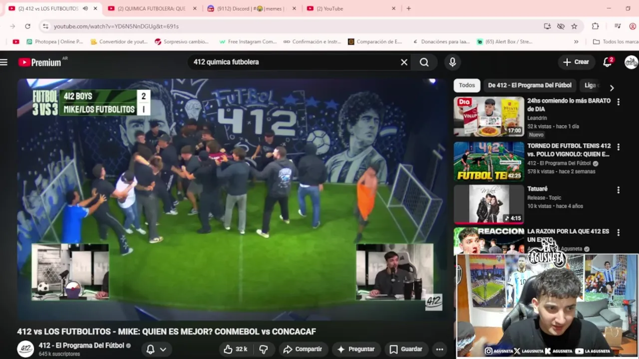This screenshot has height=359, width=639.
Task: Open the browser extensions puzzle icon
Action: pyautogui.click(x=595, y=26)
